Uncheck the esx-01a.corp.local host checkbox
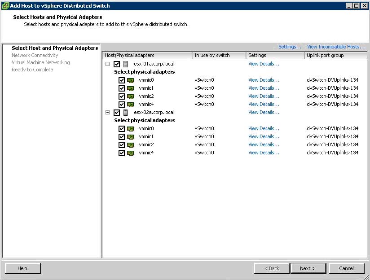 (117, 64)
